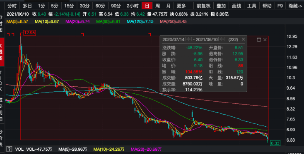
Task: Select the 1分 period tab
Action: click(x=41, y=6)
